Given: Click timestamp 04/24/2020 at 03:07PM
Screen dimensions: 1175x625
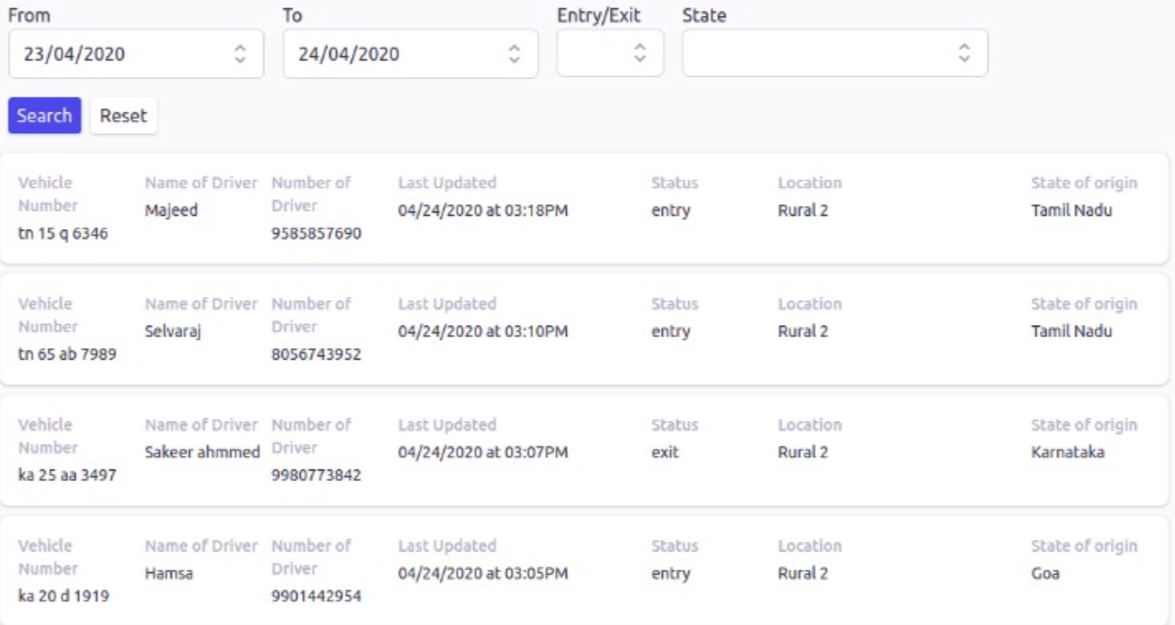Looking at the screenshot, I should coord(483,452).
